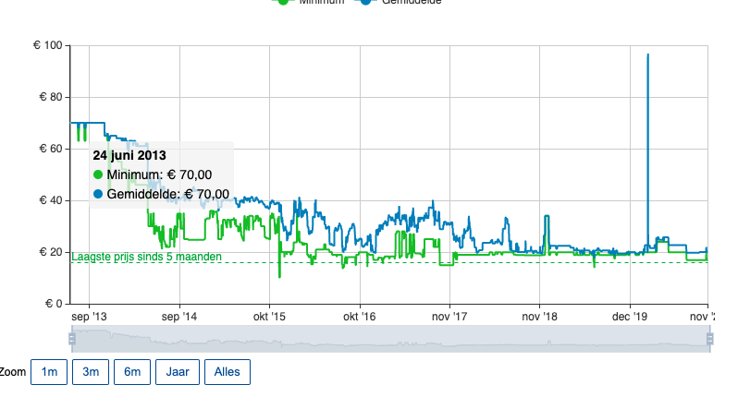
Task: Click the '€ 100' y-axis label
Action: [x=47, y=45]
